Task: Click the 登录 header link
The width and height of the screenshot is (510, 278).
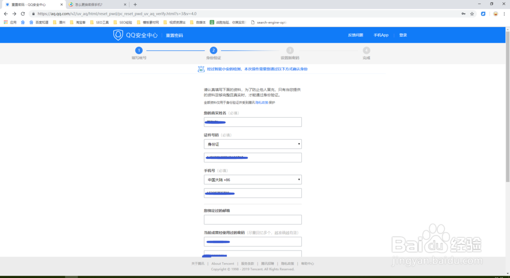Action: point(403,35)
